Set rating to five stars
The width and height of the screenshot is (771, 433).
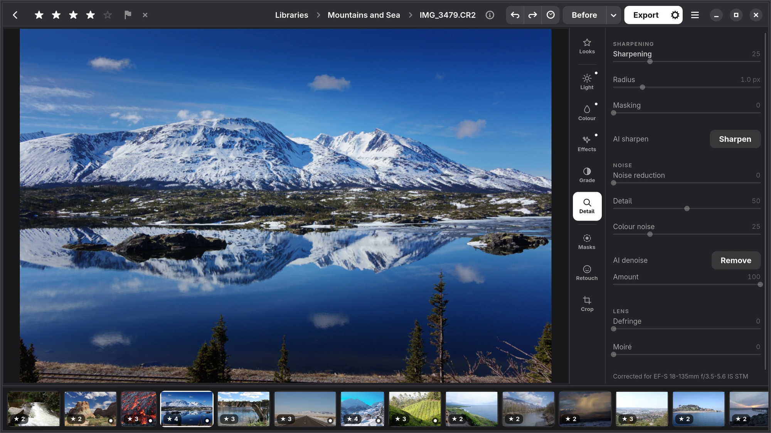[x=108, y=15]
